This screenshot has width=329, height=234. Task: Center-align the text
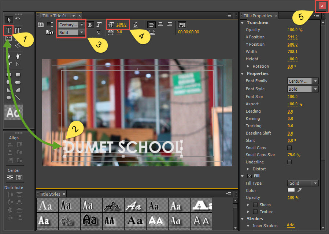pyautogui.click(x=160, y=24)
